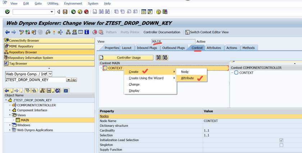
Task: Click the ZTEST_DROP_DOWN_KEY object name input field
Action: [35, 80]
